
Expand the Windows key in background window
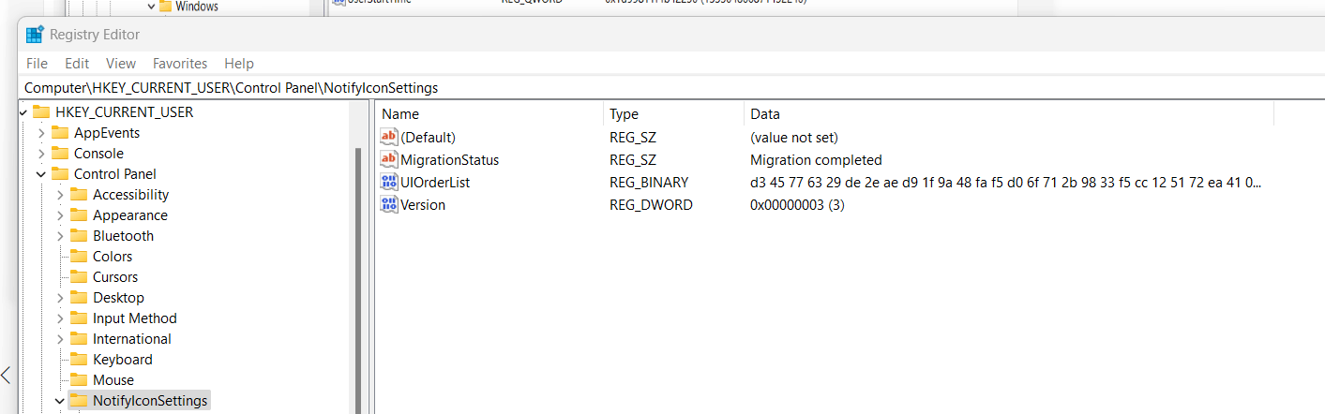[x=150, y=7]
